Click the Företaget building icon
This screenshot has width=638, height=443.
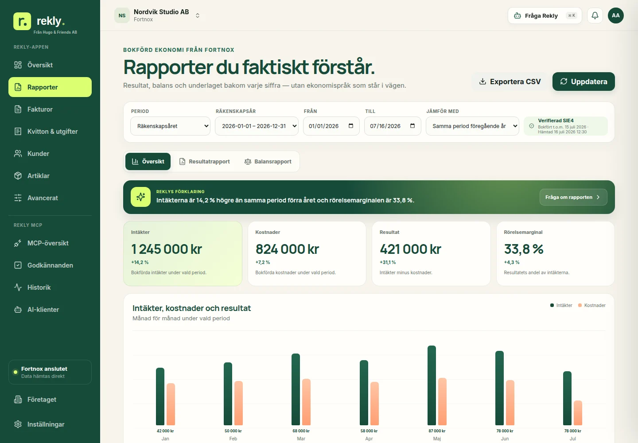pos(18,400)
